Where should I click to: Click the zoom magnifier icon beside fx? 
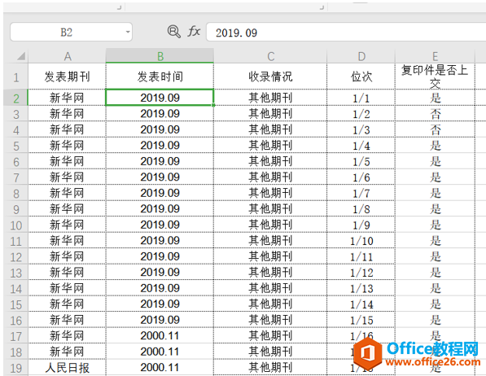[173, 32]
